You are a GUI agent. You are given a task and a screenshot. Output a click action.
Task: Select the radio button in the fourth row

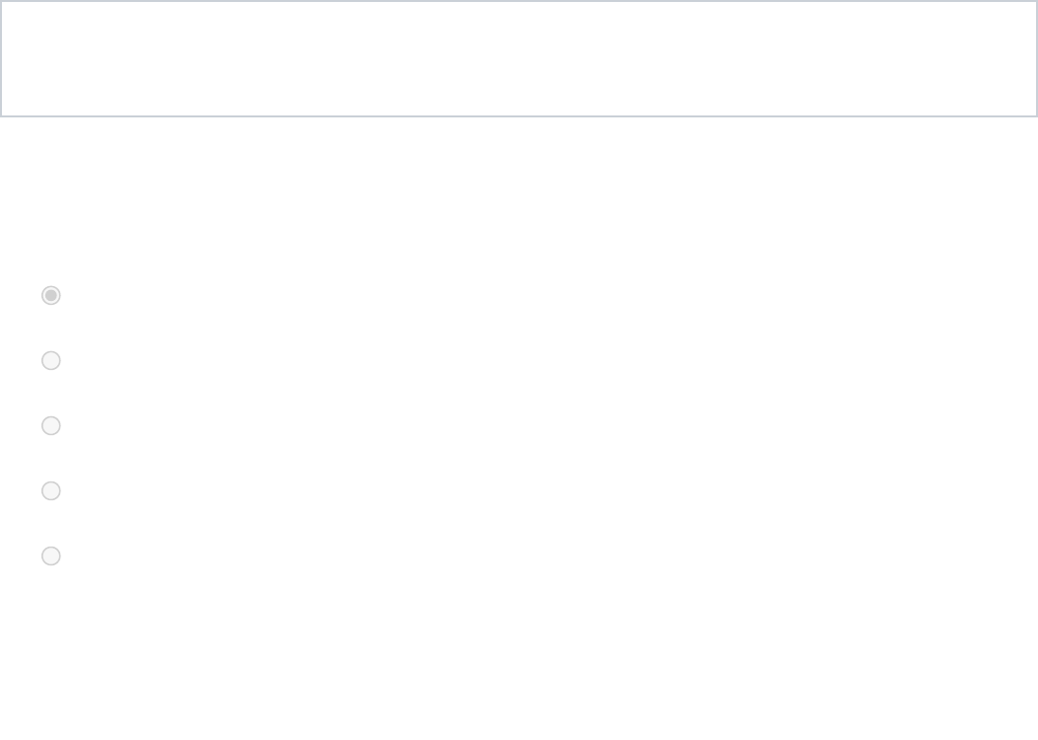point(51,490)
